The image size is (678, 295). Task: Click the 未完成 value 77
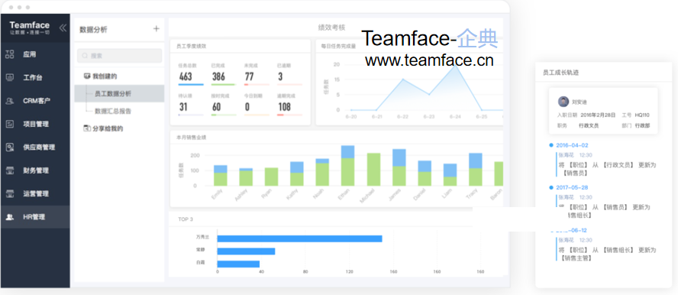click(249, 76)
